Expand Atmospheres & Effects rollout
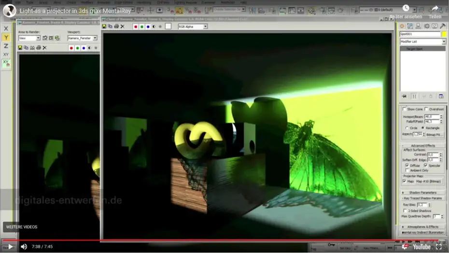 click(x=422, y=227)
